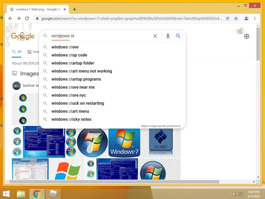Go back to previous page
265x199 pixels.
[10, 18]
